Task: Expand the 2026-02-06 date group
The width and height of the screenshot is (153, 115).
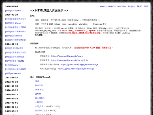Action: 12,6
